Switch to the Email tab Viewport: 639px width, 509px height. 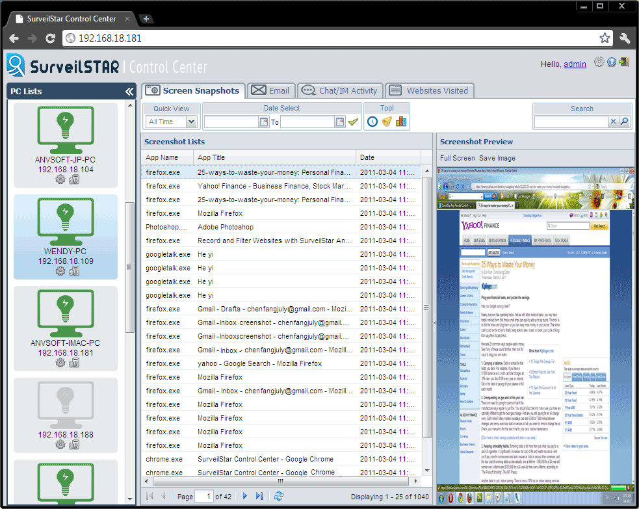[270, 90]
